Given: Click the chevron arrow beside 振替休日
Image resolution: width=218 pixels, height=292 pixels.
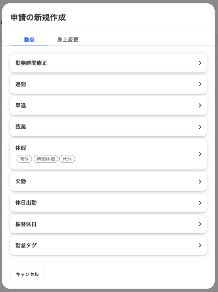Looking at the screenshot, I should point(200,224).
